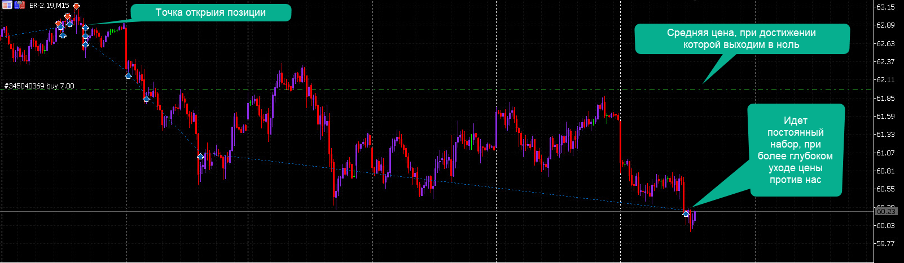Click the 62.37 price scale label
This screenshot has height=263, width=904.
pos(885,62)
